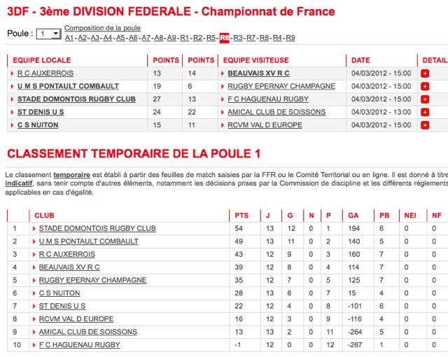This screenshot has width=448, height=357.
Task: Select highlighted round R6
Action: click(x=224, y=38)
